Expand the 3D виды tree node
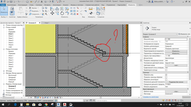This screenshot has width=191, height=107. [x=4, y=71]
